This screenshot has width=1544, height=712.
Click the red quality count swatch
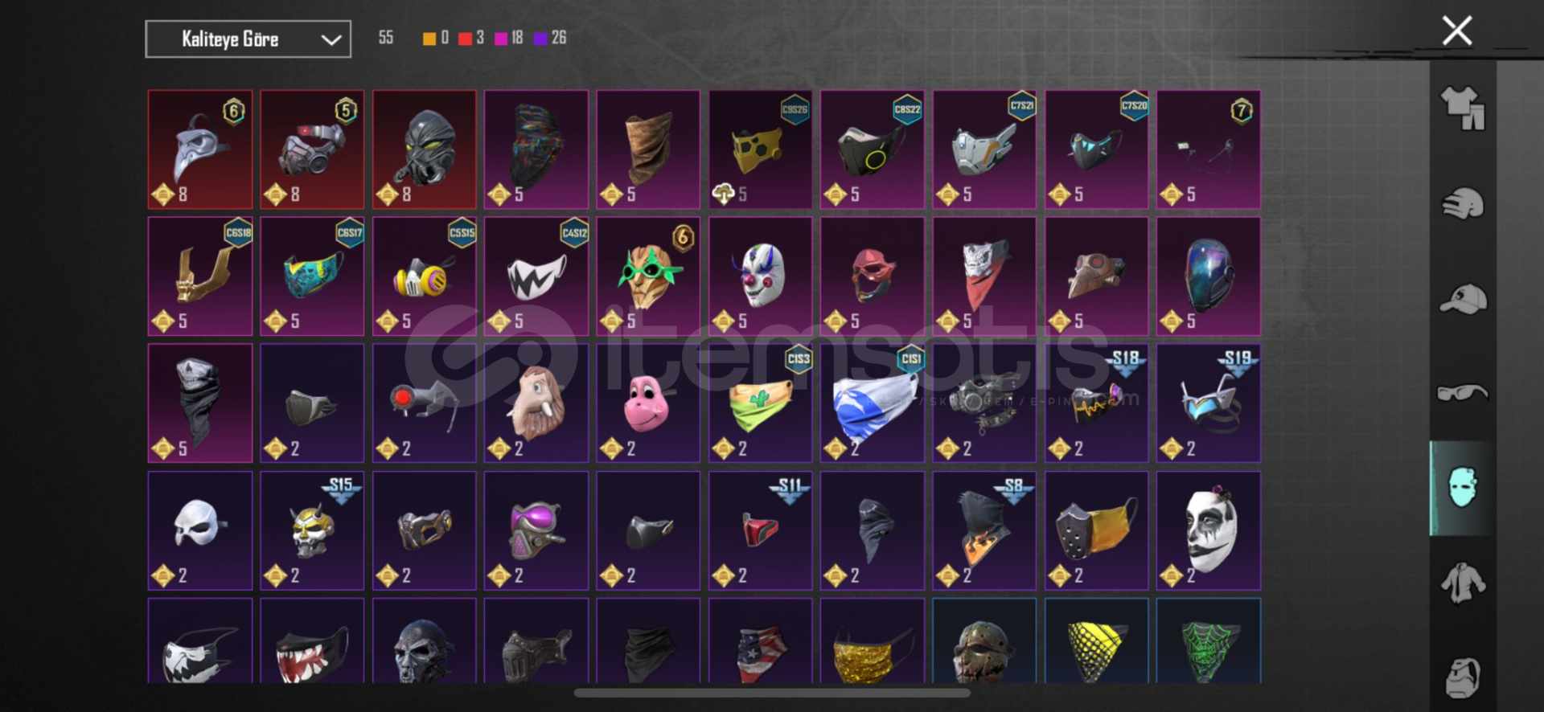465,39
